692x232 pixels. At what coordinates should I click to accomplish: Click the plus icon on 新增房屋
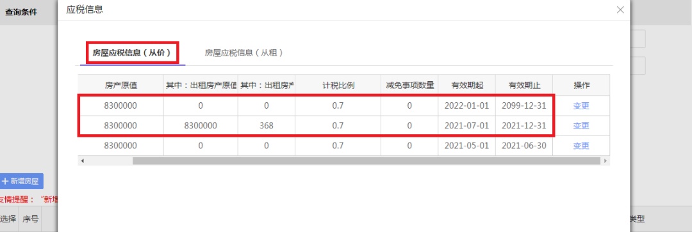point(5,181)
